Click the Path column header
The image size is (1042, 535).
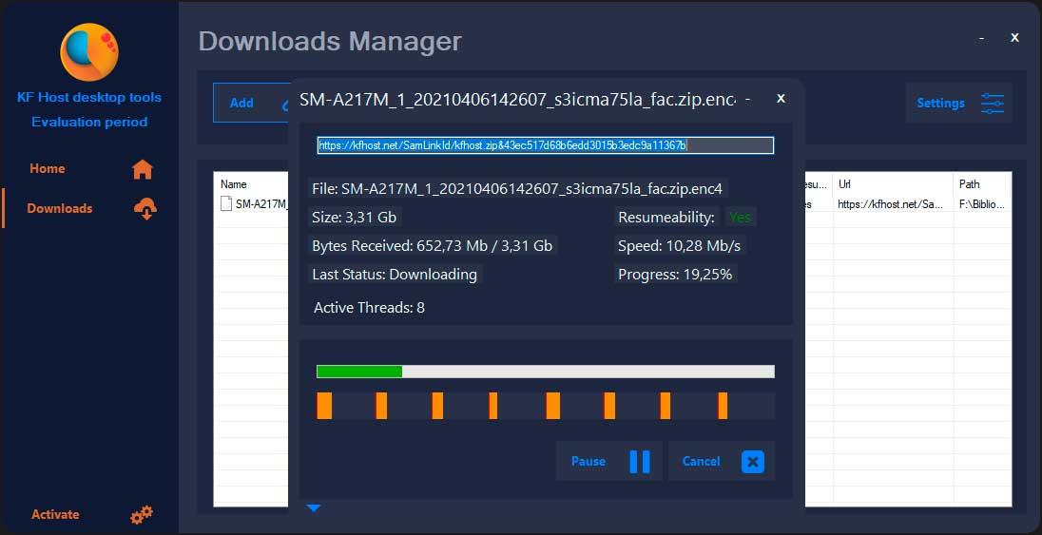(x=969, y=184)
